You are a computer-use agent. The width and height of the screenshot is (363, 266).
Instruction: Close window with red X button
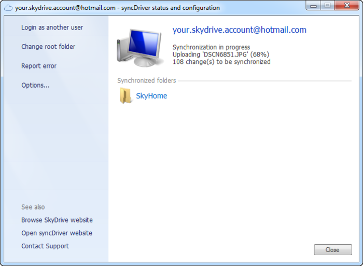(x=347, y=6)
